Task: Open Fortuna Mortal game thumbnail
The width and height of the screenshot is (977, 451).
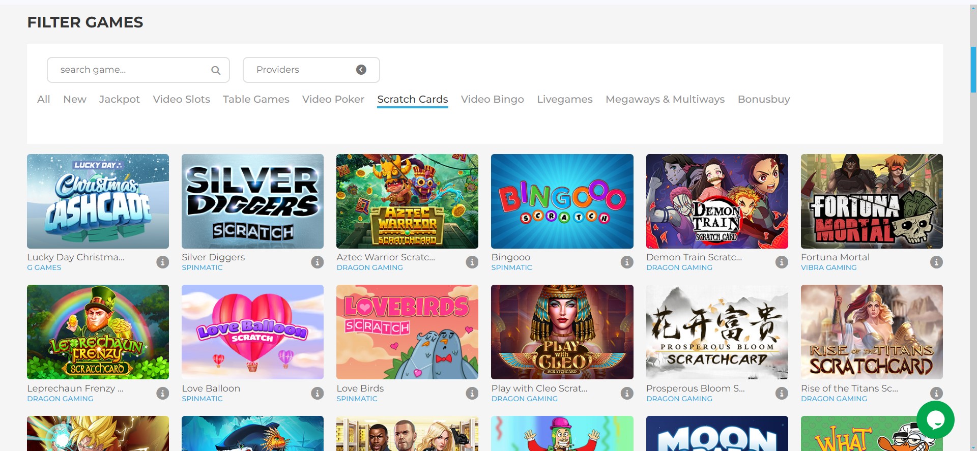Action: point(872,201)
